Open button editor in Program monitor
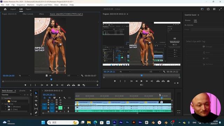This screenshot has height=126, width=224. tap(178, 83)
